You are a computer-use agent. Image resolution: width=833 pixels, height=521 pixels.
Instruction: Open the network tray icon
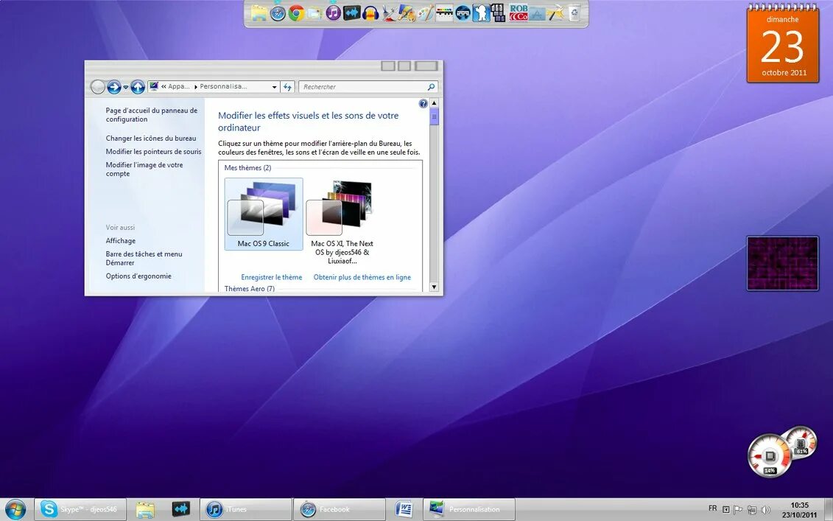752,510
